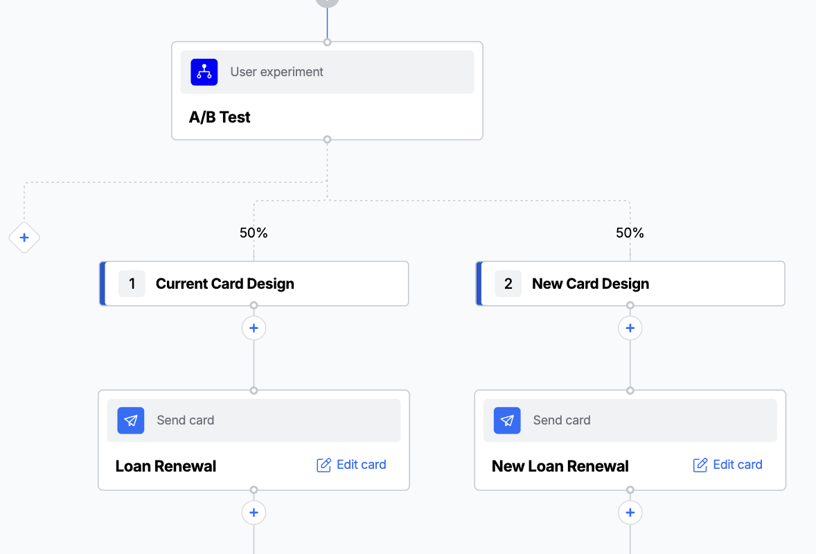The width and height of the screenshot is (816, 554).
Task: Select the User experiment icon on A/B Test node
Action: pyautogui.click(x=204, y=71)
